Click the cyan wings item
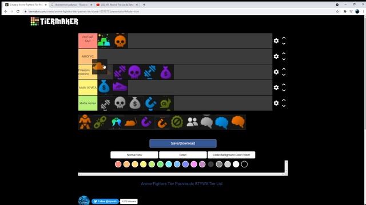366x205 pixels. tap(116, 122)
